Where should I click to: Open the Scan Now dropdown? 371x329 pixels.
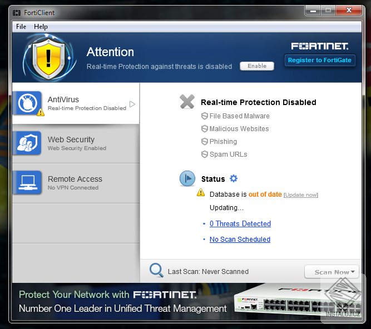332,272
